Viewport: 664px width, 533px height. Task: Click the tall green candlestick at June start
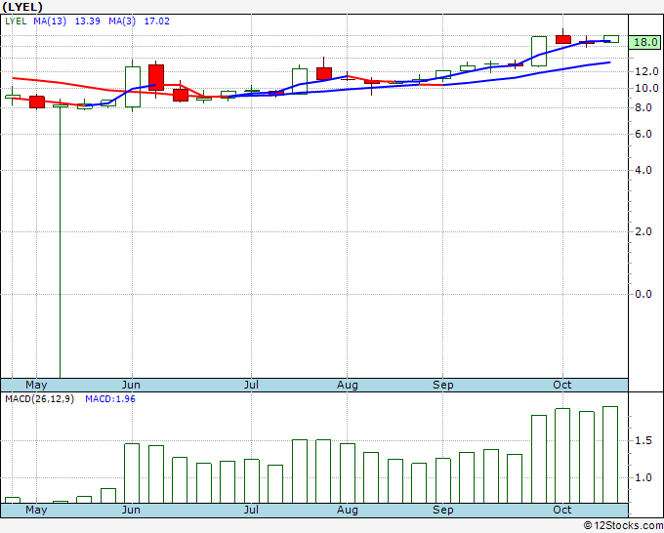pyautogui.click(x=133, y=87)
